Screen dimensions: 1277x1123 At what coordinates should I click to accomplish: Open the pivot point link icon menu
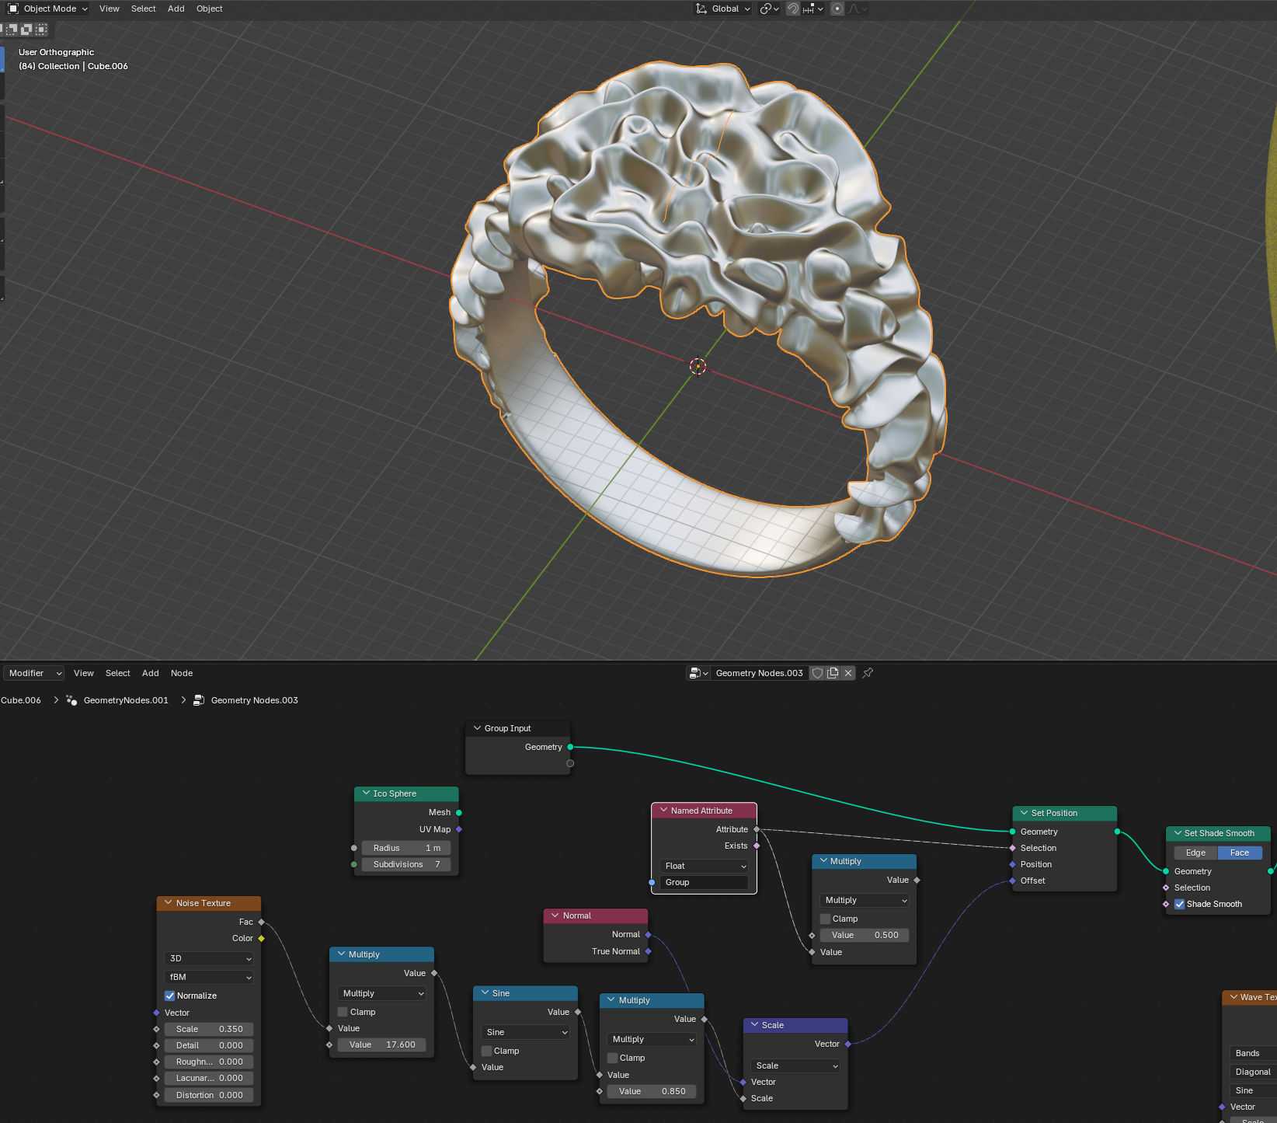coord(769,9)
